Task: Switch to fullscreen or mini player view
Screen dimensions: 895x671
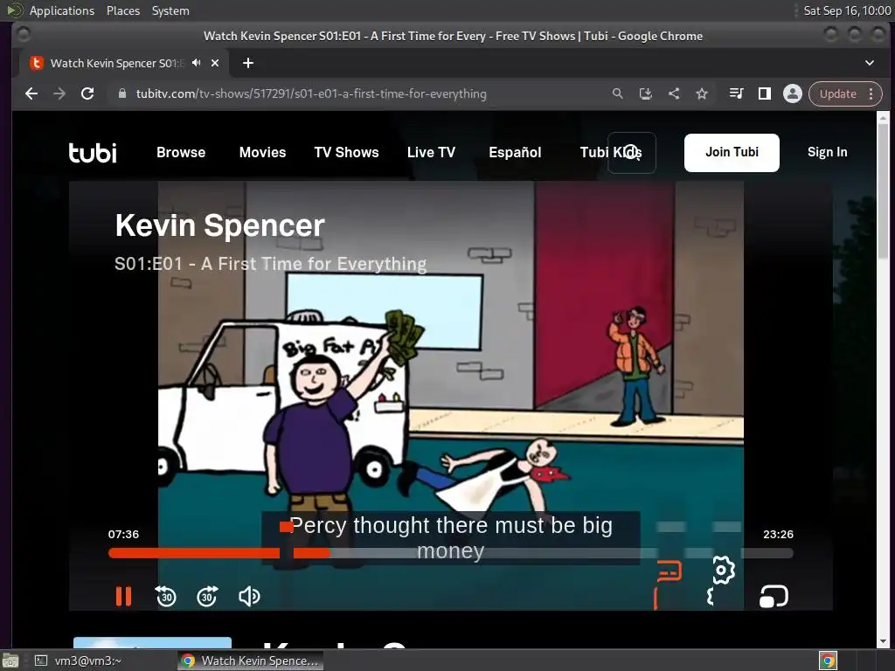Action: [774, 597]
